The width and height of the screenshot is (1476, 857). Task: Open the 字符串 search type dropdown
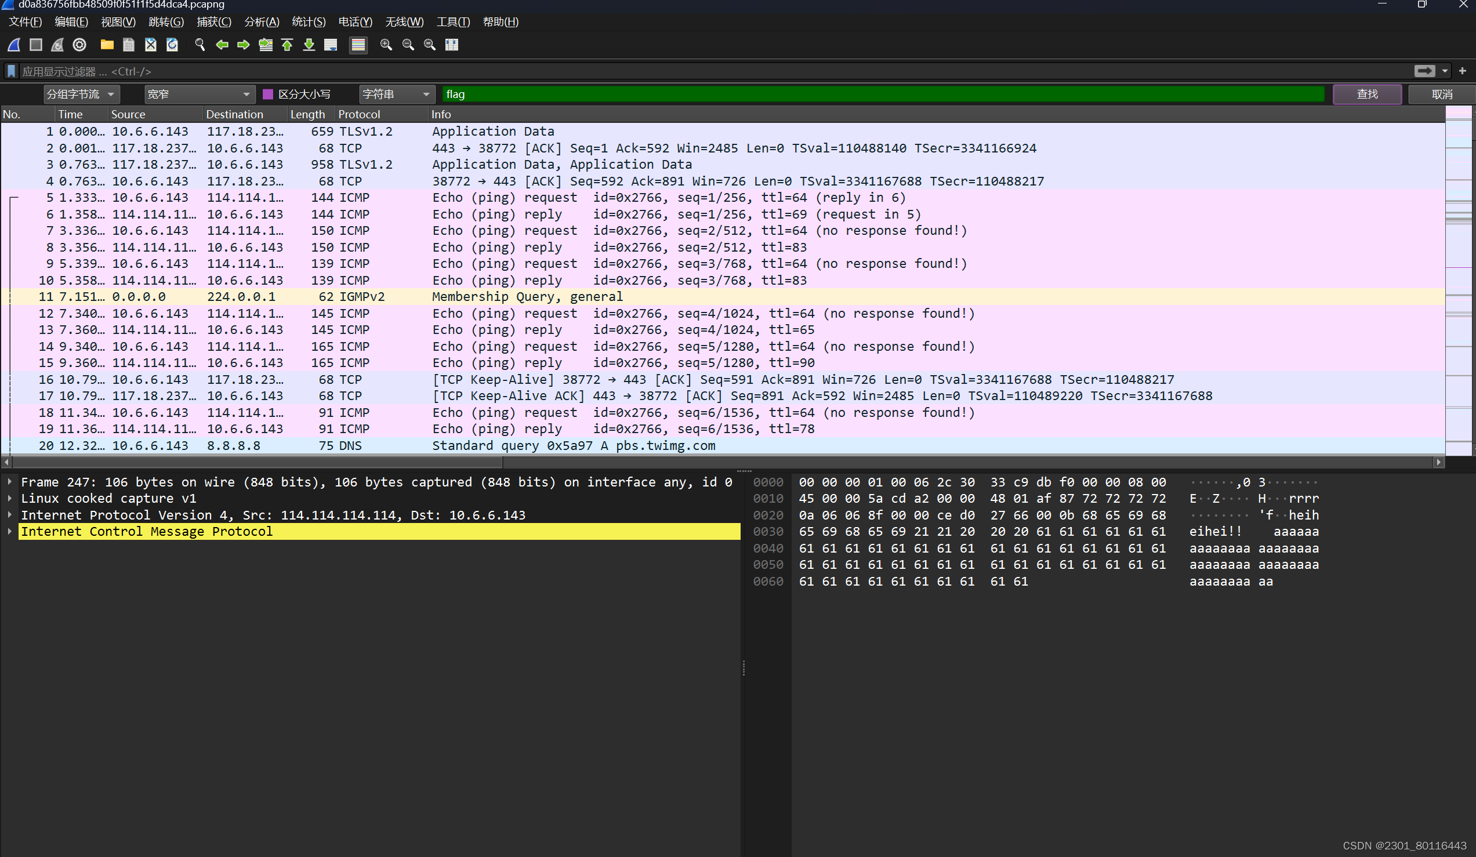pos(397,94)
